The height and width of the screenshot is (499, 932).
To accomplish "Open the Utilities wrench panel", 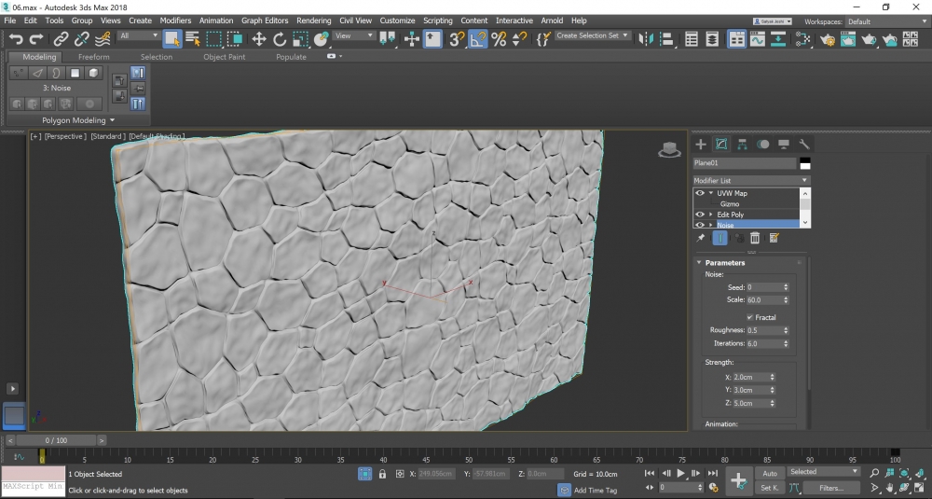I will [804, 144].
